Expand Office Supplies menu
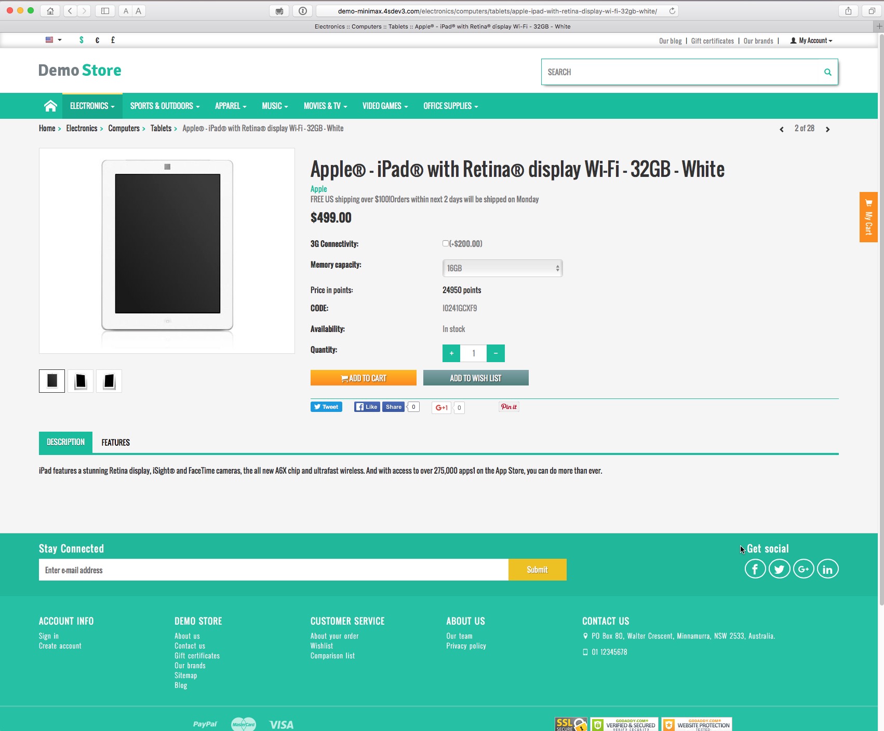 tap(450, 106)
